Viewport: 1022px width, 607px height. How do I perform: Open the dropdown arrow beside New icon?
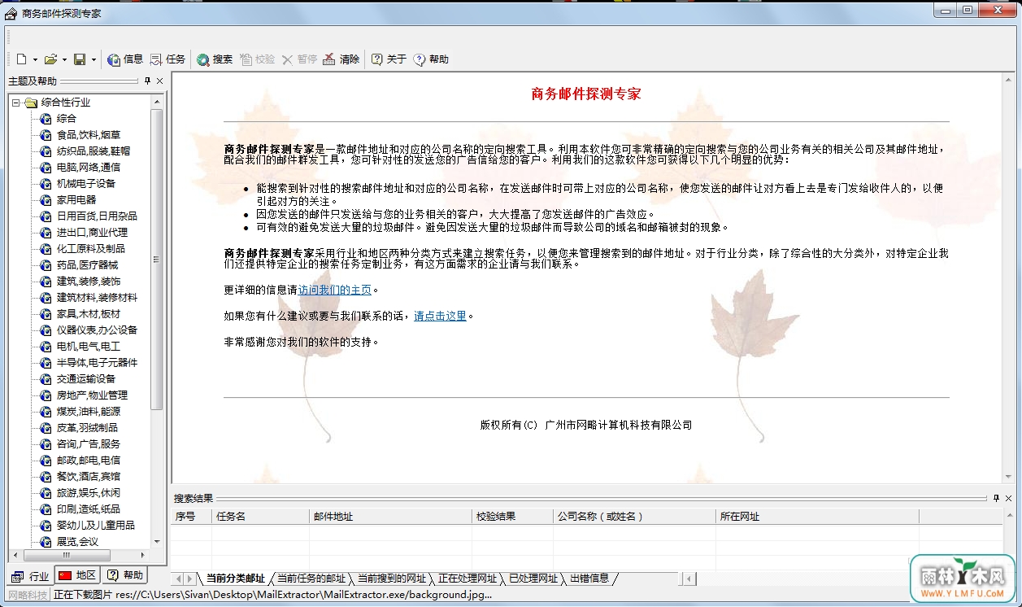point(35,59)
